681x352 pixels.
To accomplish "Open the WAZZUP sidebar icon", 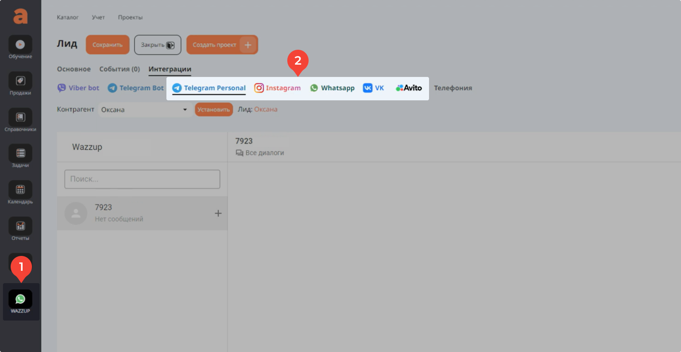I will [x=20, y=302].
